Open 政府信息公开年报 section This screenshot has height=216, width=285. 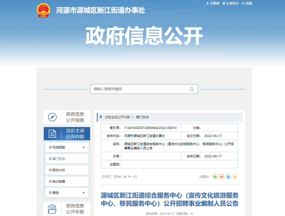tap(67, 209)
